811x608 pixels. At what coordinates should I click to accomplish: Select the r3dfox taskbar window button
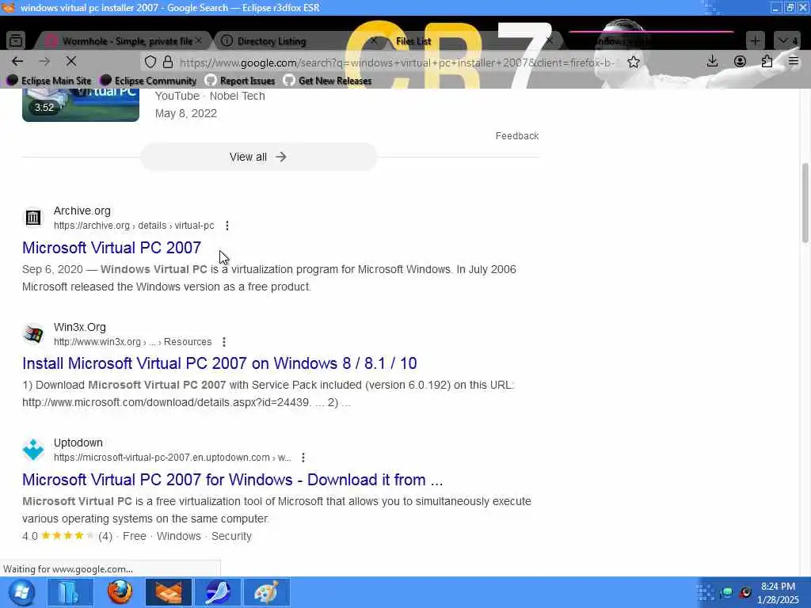tap(169, 592)
